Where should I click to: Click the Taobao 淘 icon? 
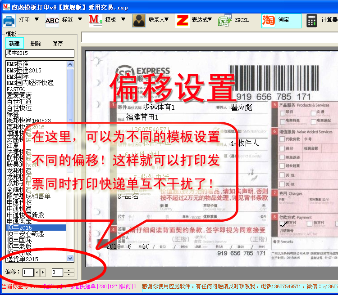(269, 21)
